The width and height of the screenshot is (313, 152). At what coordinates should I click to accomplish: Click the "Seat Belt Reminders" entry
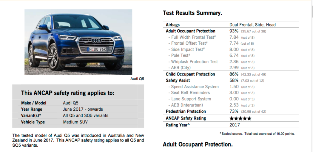(190, 93)
